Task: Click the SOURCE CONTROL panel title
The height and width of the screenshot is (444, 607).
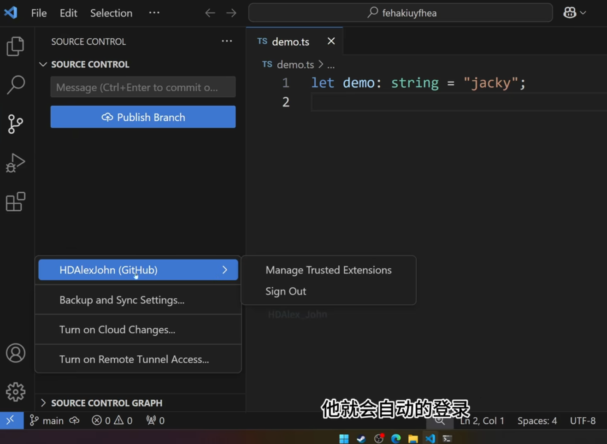Action: [x=88, y=41]
